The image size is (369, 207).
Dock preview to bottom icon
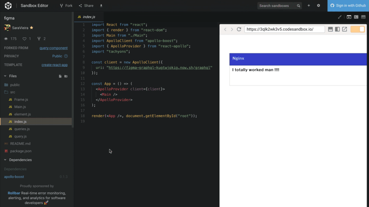[330, 29]
